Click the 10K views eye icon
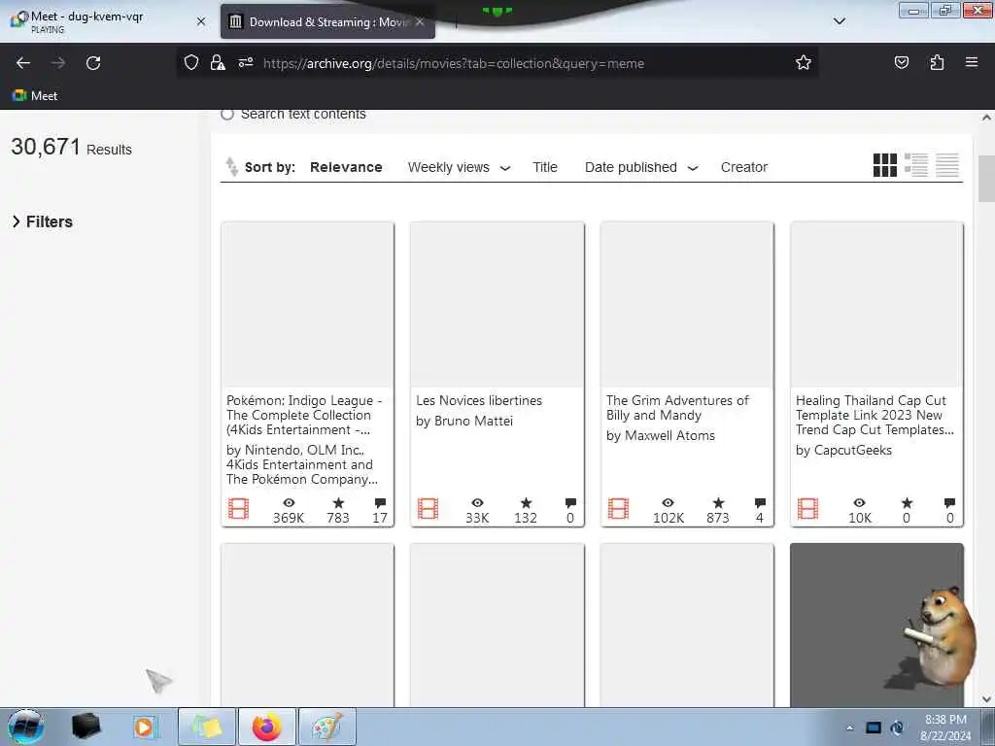Viewport: 995px width, 746px height. tap(859, 502)
